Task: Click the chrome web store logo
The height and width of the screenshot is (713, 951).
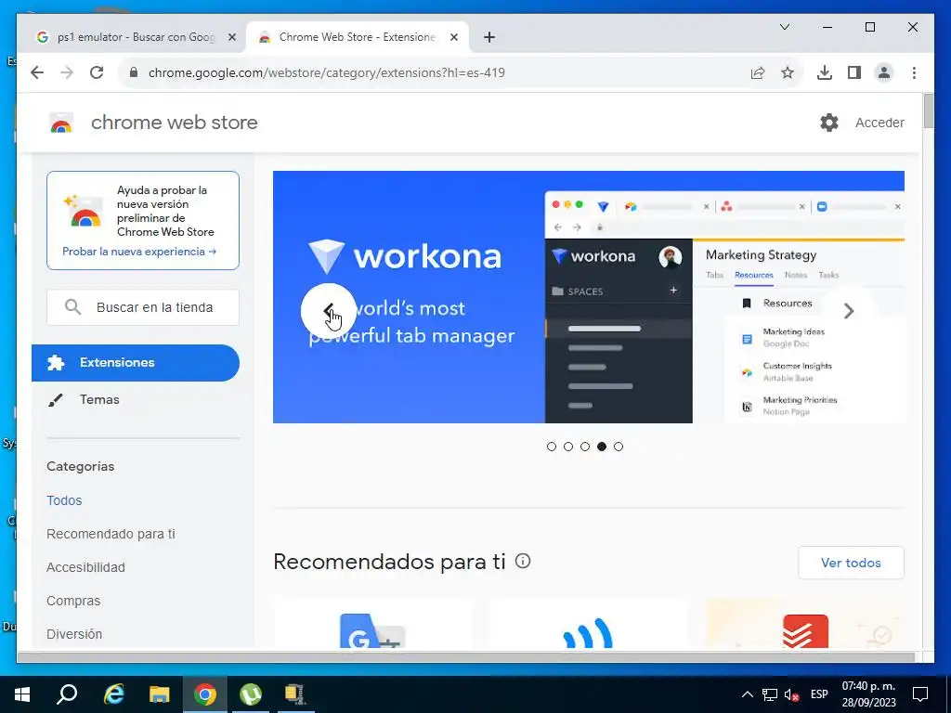Action: point(61,123)
